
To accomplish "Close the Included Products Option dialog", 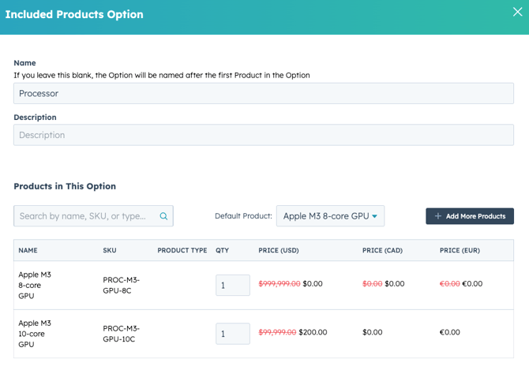I will (x=518, y=12).
